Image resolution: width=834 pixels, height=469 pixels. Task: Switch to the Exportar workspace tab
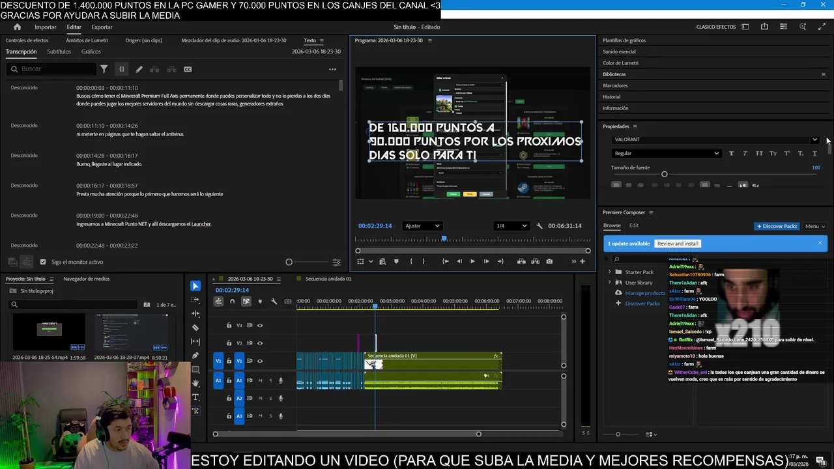pos(102,27)
